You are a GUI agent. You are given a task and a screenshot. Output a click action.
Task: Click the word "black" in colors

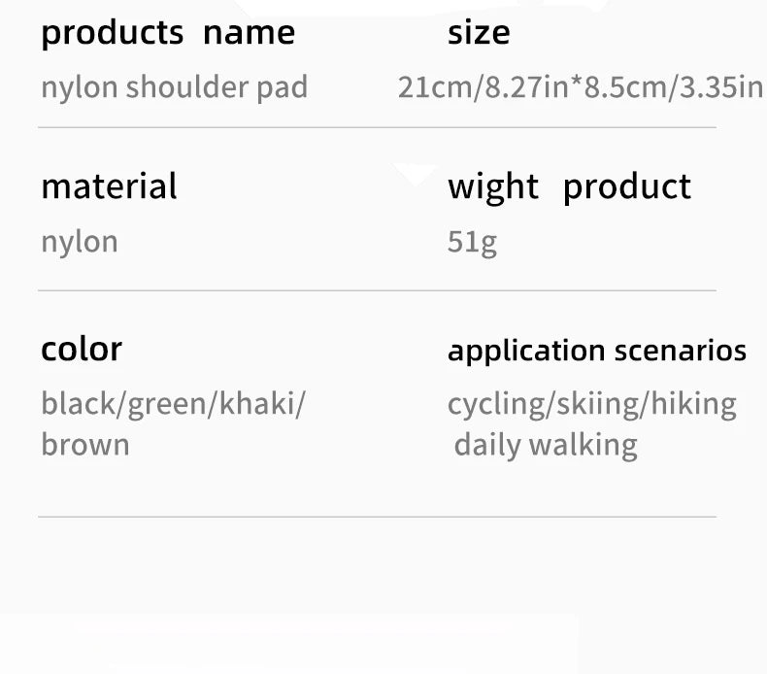(x=79, y=404)
